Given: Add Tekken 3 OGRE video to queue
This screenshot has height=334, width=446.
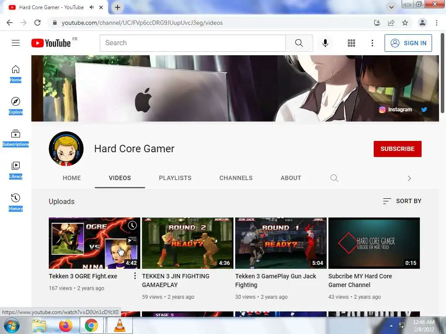Looking at the screenshot, I should (132, 240).
